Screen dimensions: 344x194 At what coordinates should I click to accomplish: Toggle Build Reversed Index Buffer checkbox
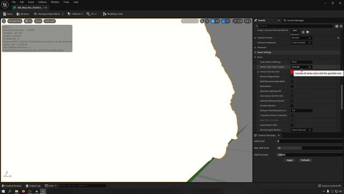(x=292, y=81)
